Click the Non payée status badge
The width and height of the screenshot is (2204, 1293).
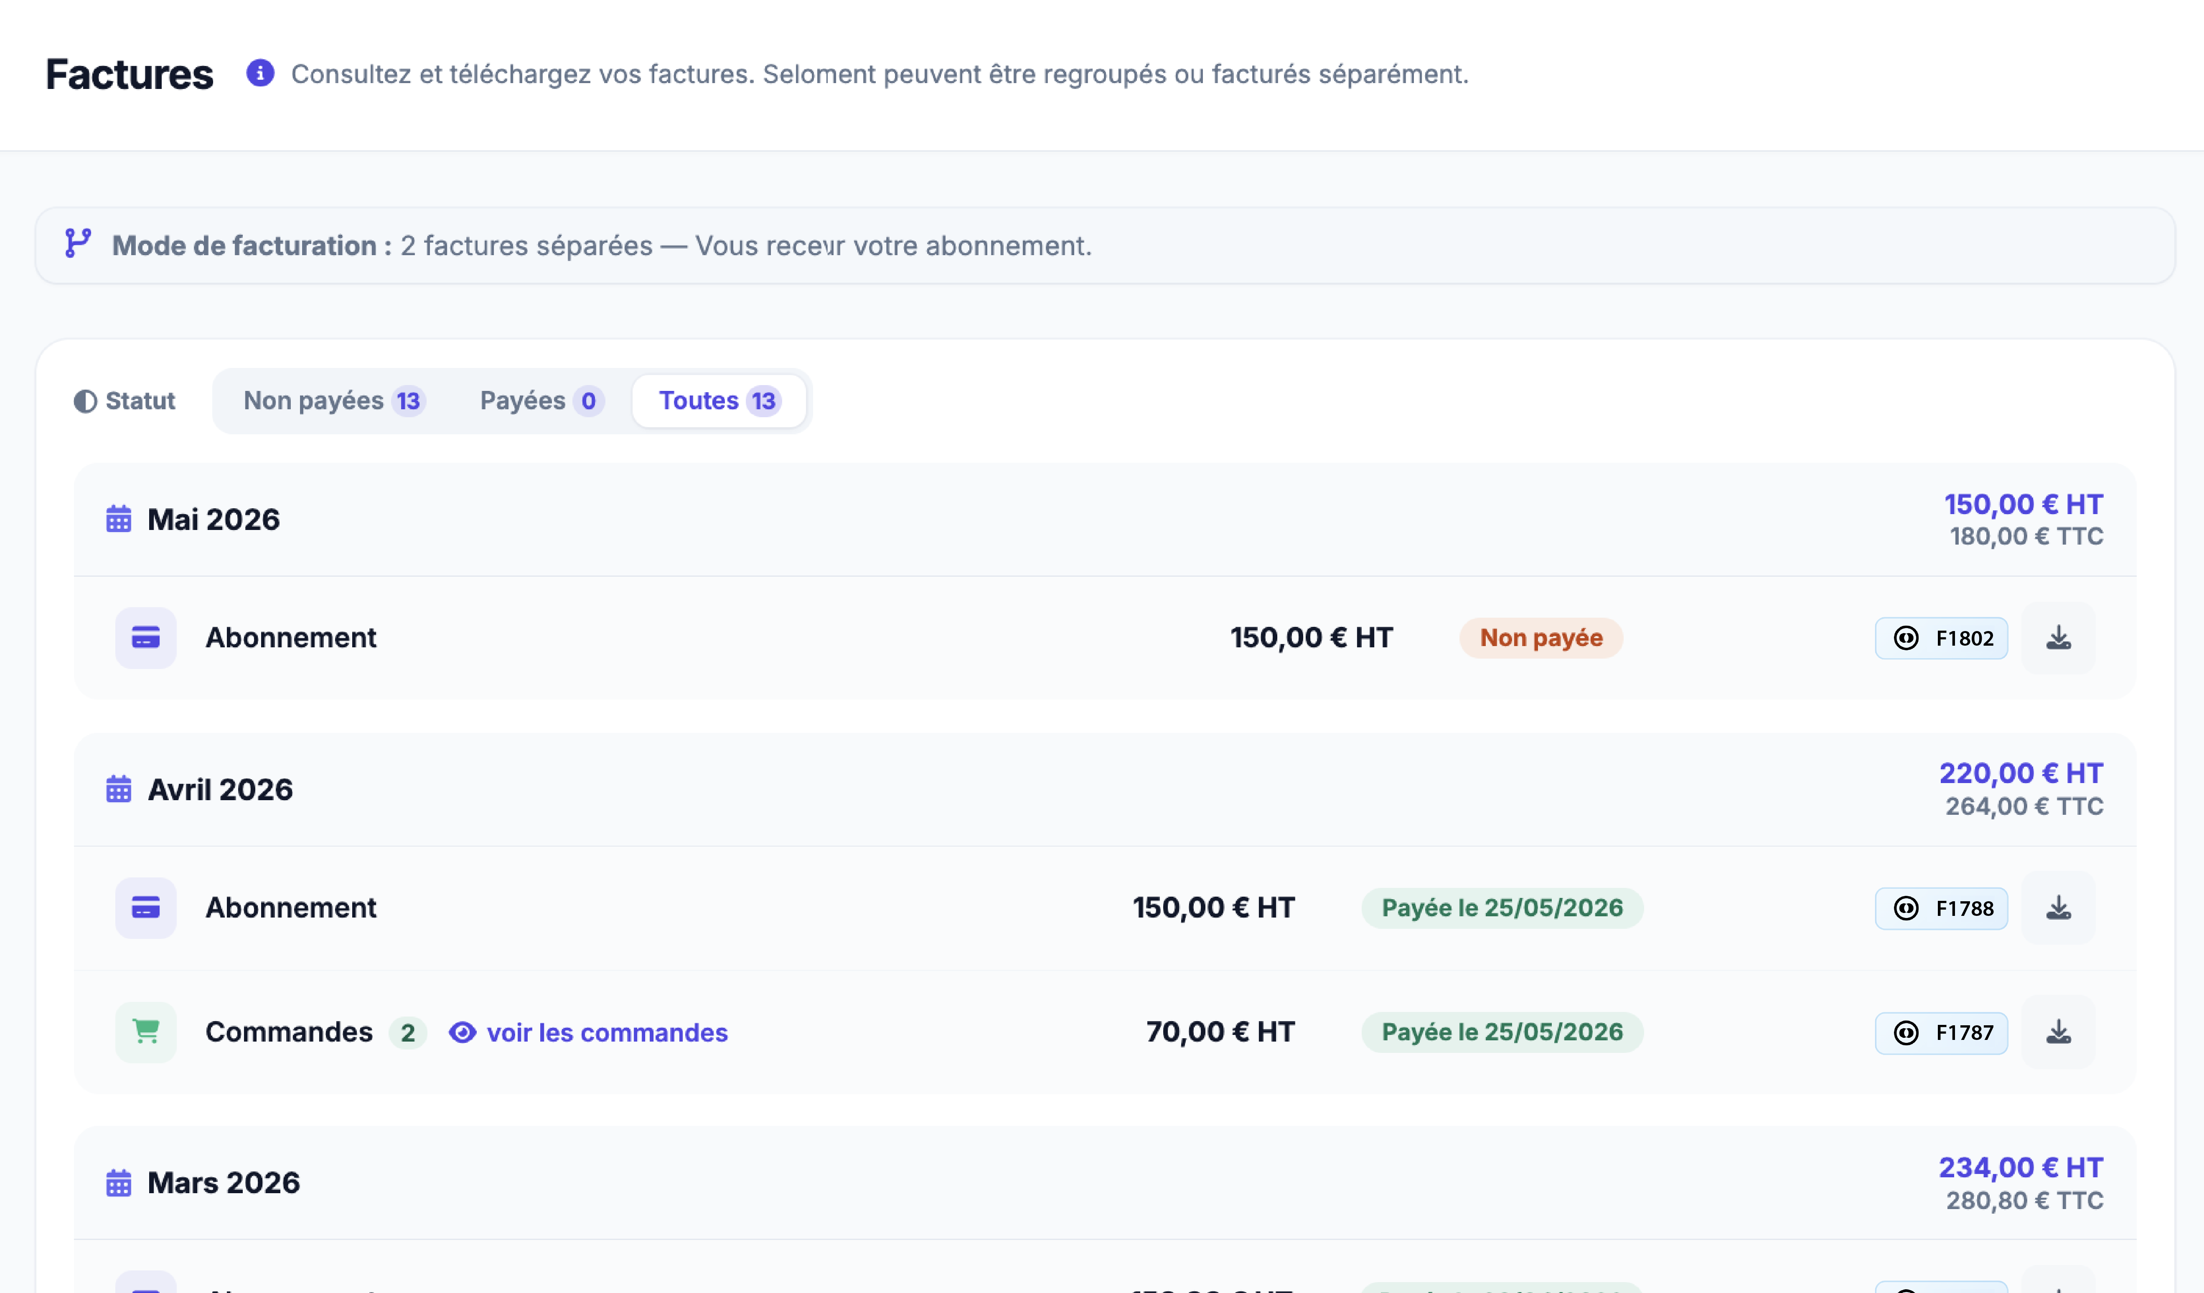[x=1541, y=638]
